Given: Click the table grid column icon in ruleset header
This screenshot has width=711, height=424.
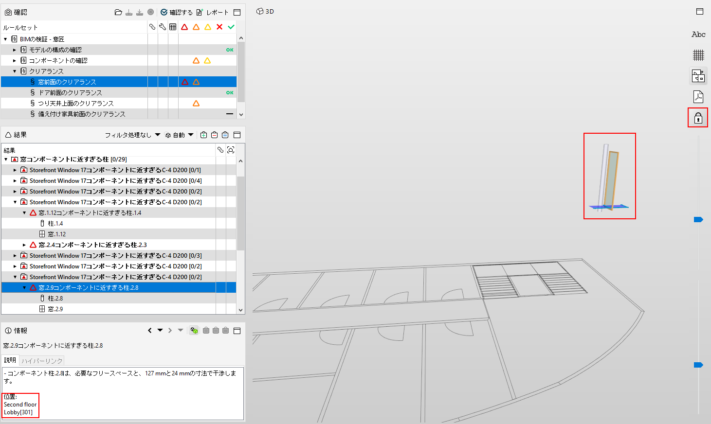Looking at the screenshot, I should pos(173,27).
